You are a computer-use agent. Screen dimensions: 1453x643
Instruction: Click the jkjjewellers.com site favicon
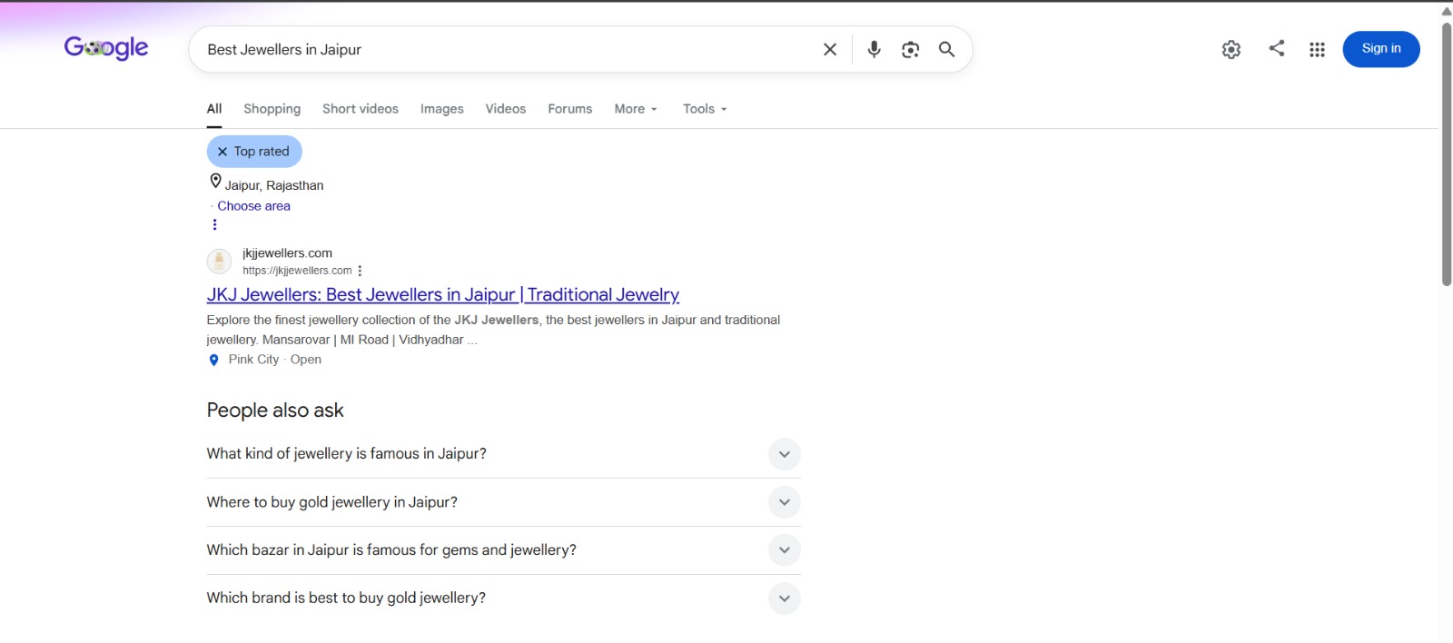pos(219,262)
